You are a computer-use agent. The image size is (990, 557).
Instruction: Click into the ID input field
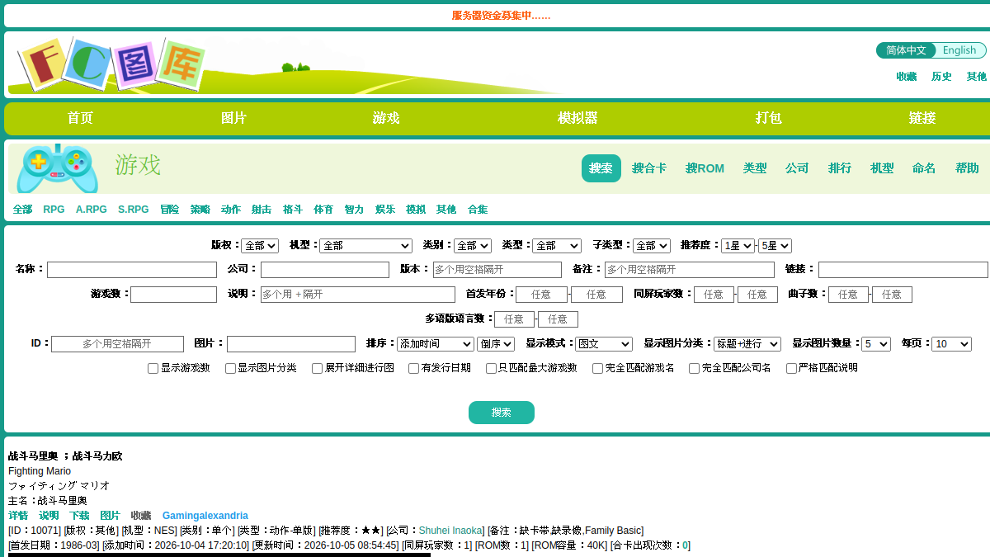[117, 344]
